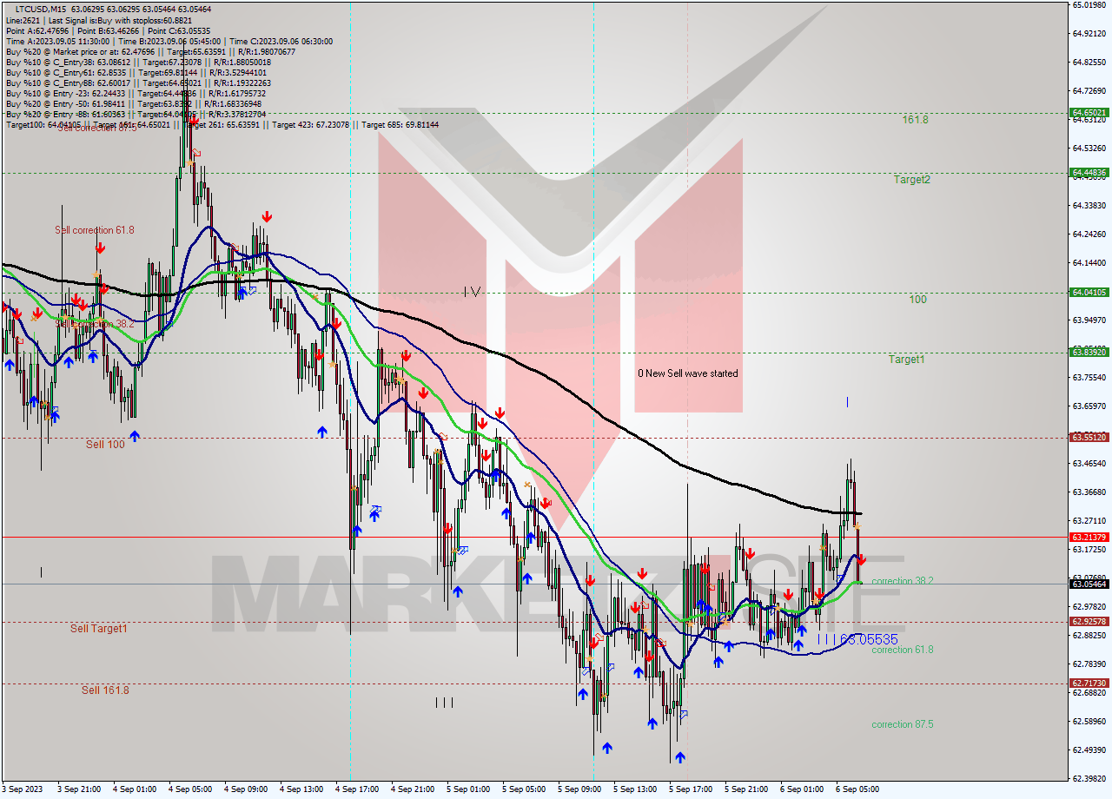Screen dimensions: 1112x799
Task: Click the '5 Sep 13:00' time label
Action: [x=634, y=789]
